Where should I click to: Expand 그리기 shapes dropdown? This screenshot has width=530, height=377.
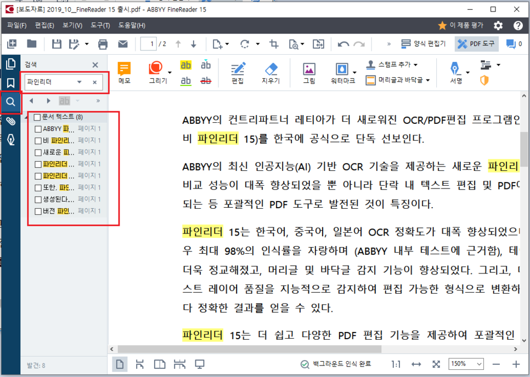tap(170, 72)
